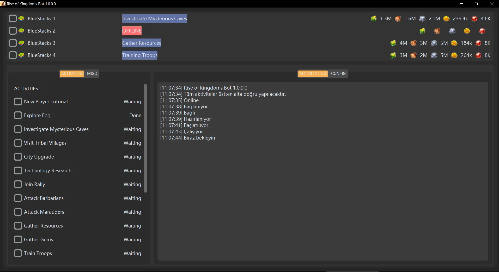Toggle the Attack Barbarians checkbox
This screenshot has height=272, width=499.
click(18, 198)
